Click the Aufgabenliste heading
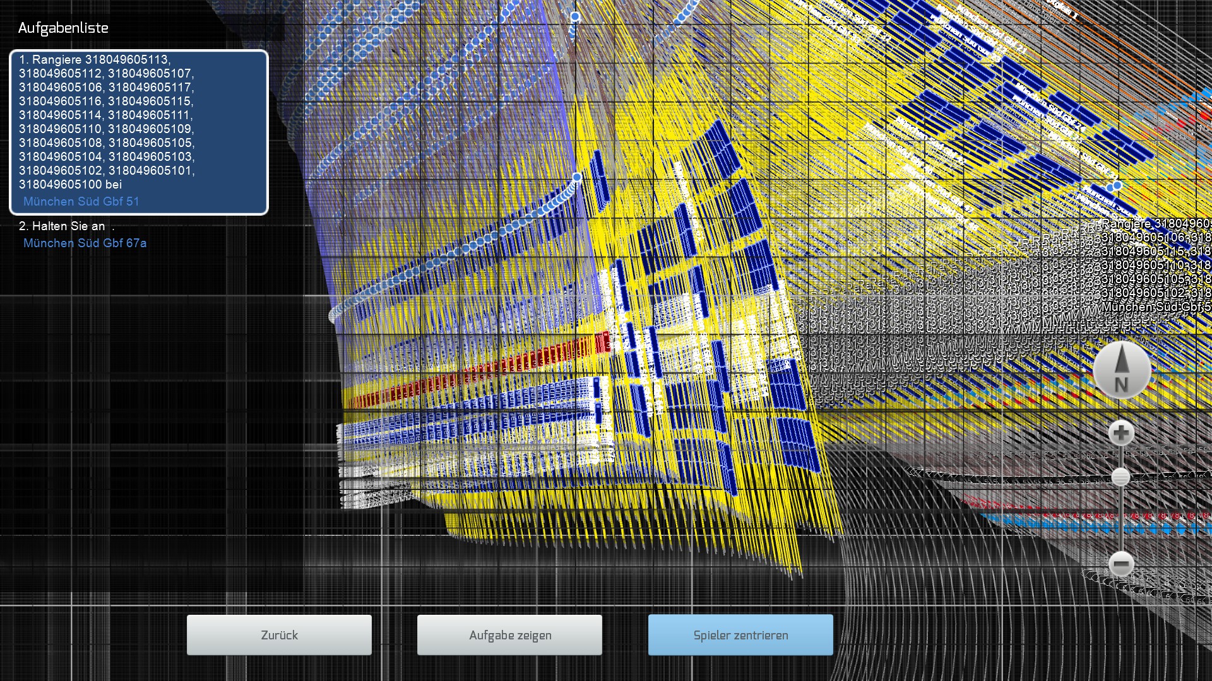 [x=63, y=28]
